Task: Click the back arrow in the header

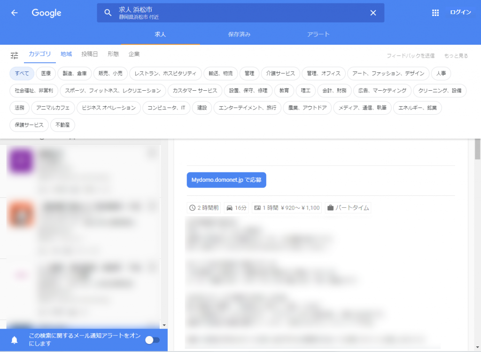Action: coord(15,13)
